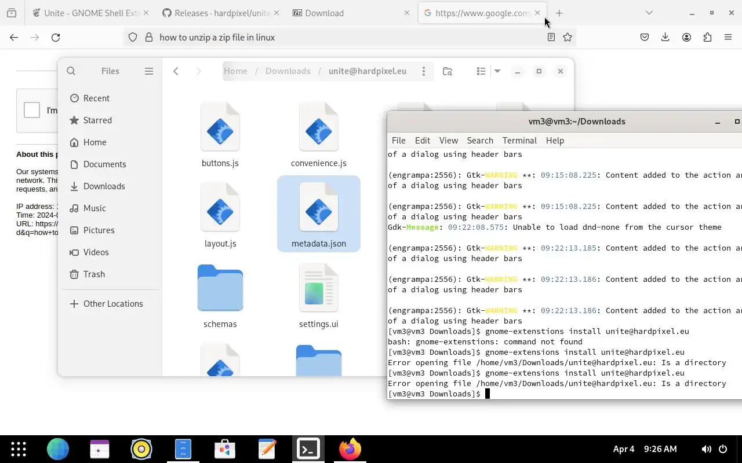Image resolution: width=742 pixels, height=463 pixels.
Task: Tick the I'm not a robot checkbox
Action: pos(32,110)
